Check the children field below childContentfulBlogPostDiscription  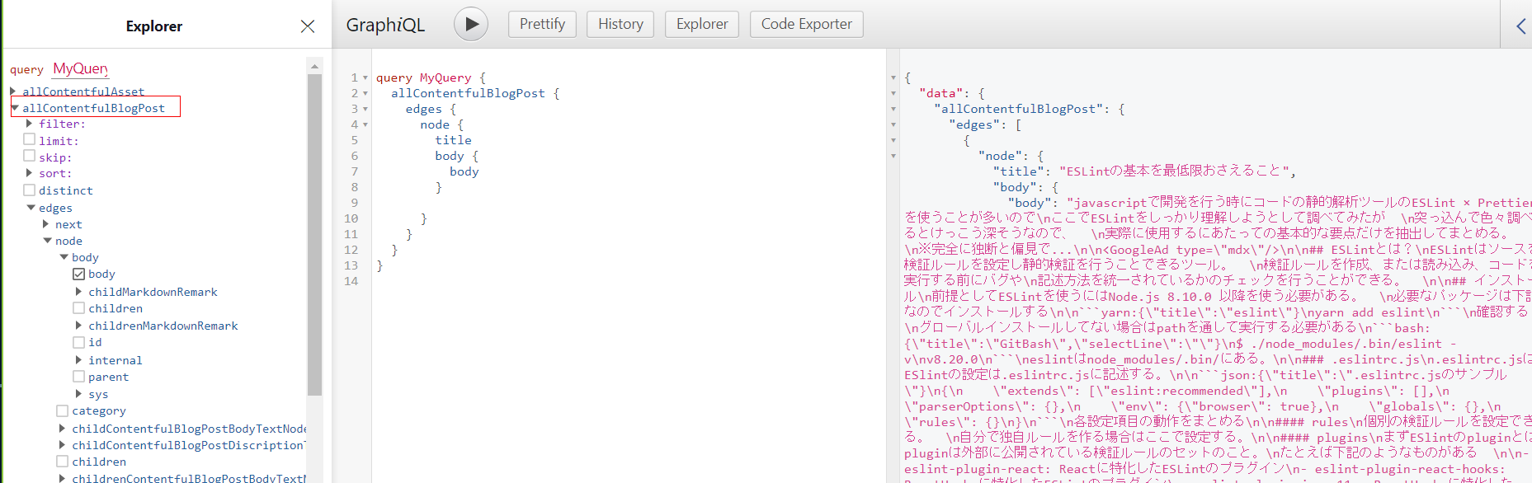(x=63, y=462)
